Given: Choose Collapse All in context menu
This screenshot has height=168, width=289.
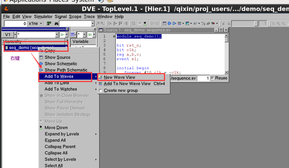Looking at the screenshot, I should (x=69, y=153).
